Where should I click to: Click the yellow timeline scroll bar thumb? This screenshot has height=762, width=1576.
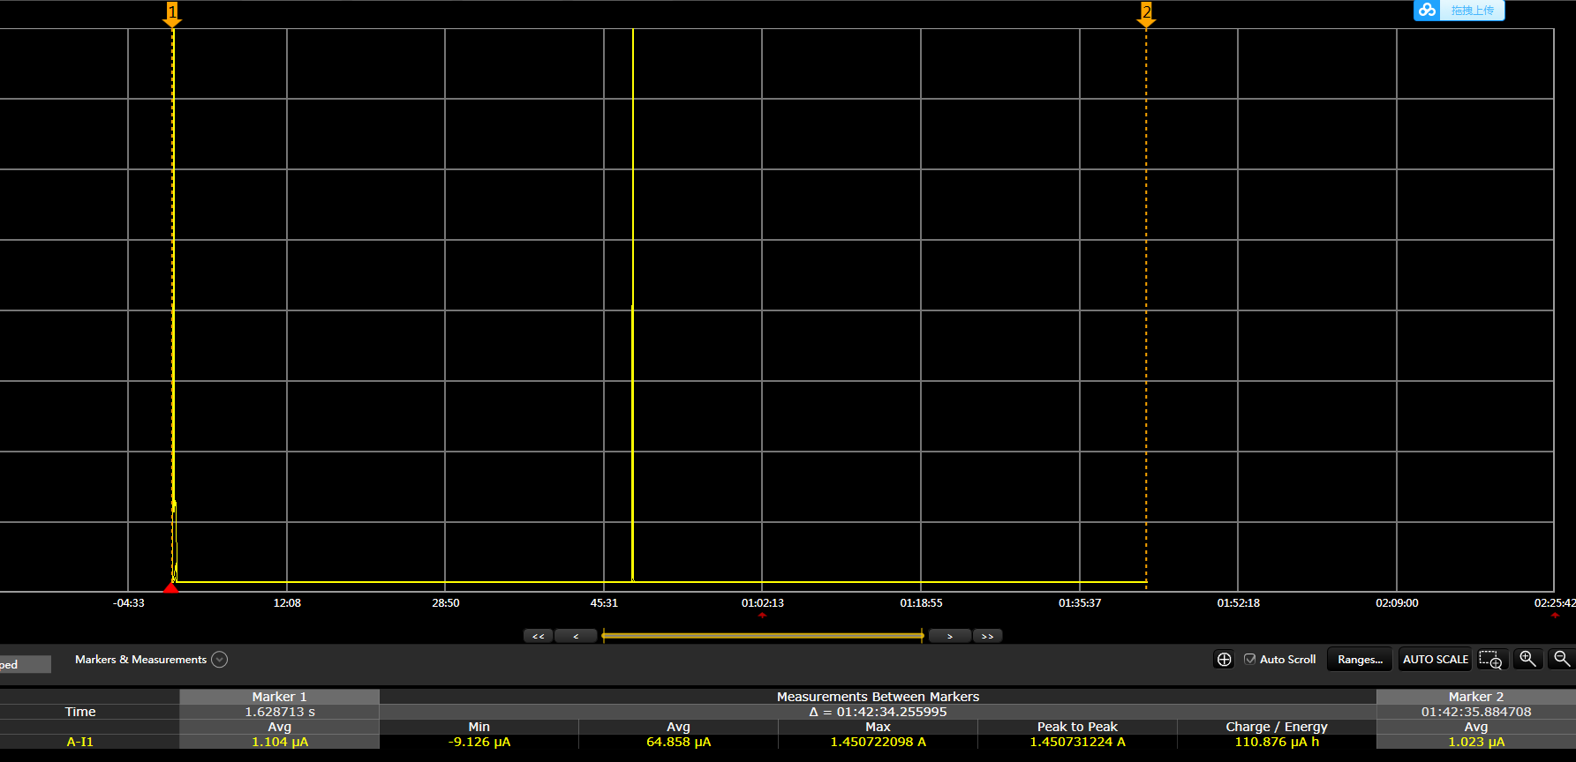(x=763, y=636)
